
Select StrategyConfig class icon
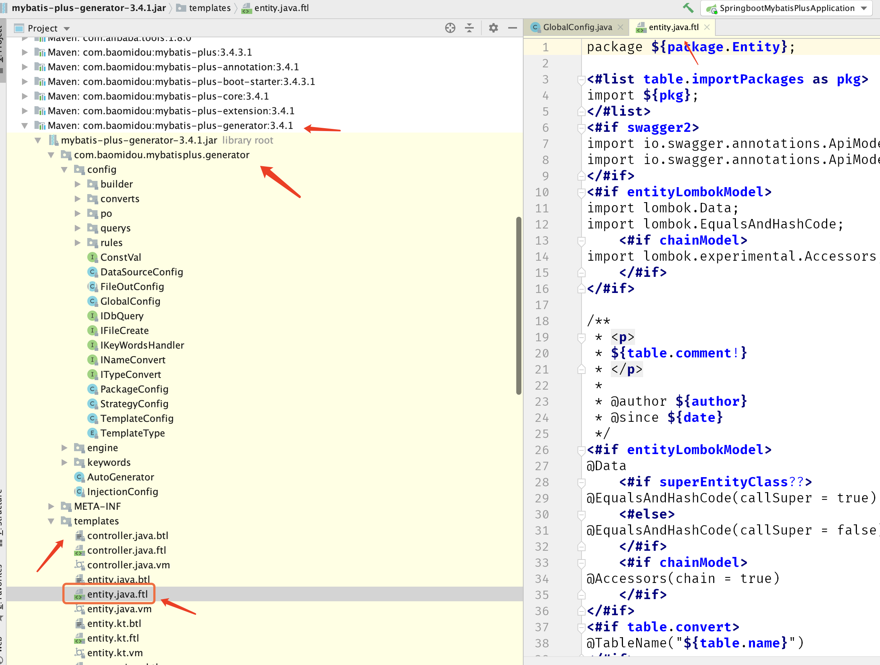92,404
